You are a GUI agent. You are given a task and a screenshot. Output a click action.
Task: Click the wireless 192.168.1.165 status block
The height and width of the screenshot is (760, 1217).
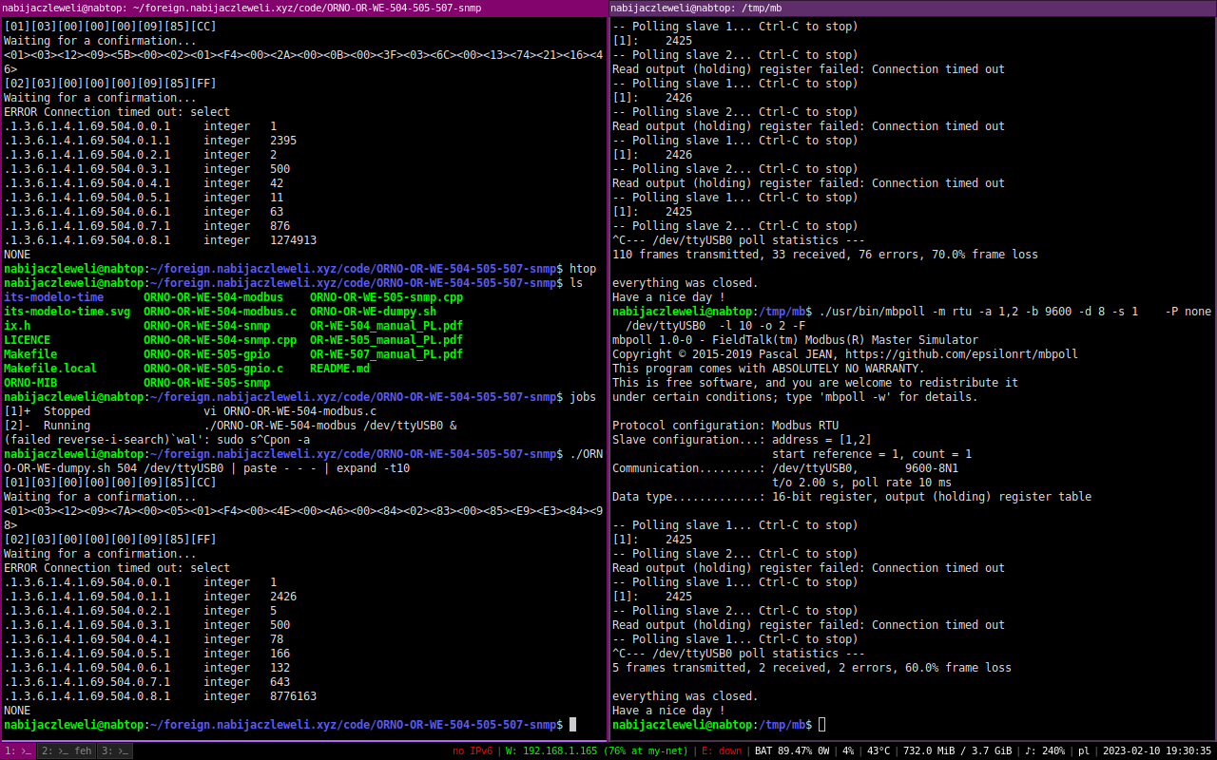coord(597,750)
